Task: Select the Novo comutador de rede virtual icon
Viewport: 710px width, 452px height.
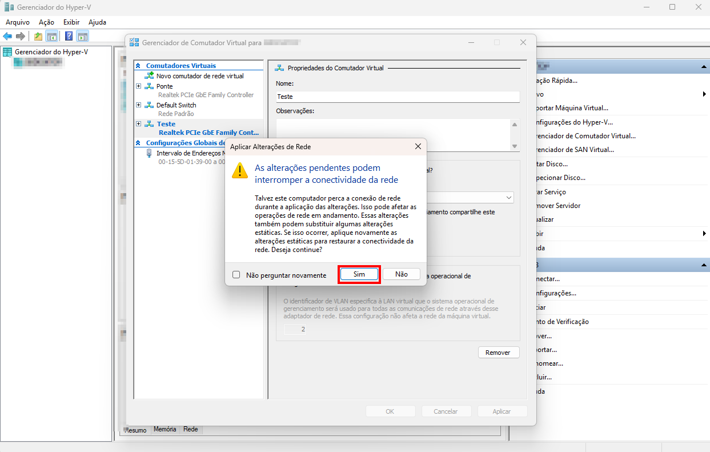Action: pyautogui.click(x=150, y=76)
